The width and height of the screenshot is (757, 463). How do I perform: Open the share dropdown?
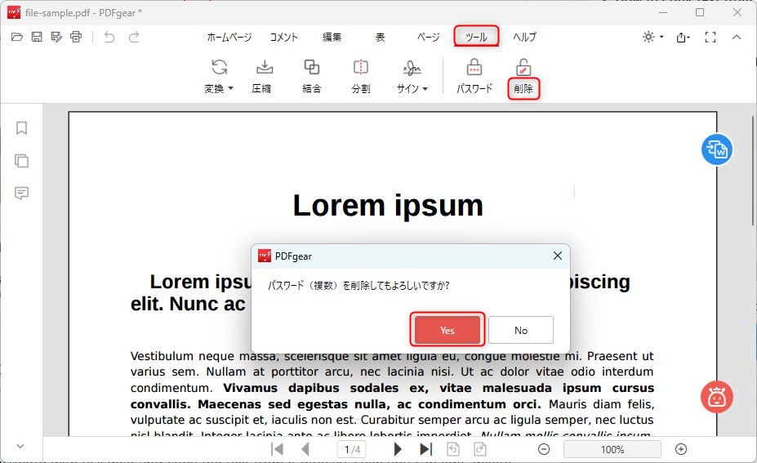(684, 38)
